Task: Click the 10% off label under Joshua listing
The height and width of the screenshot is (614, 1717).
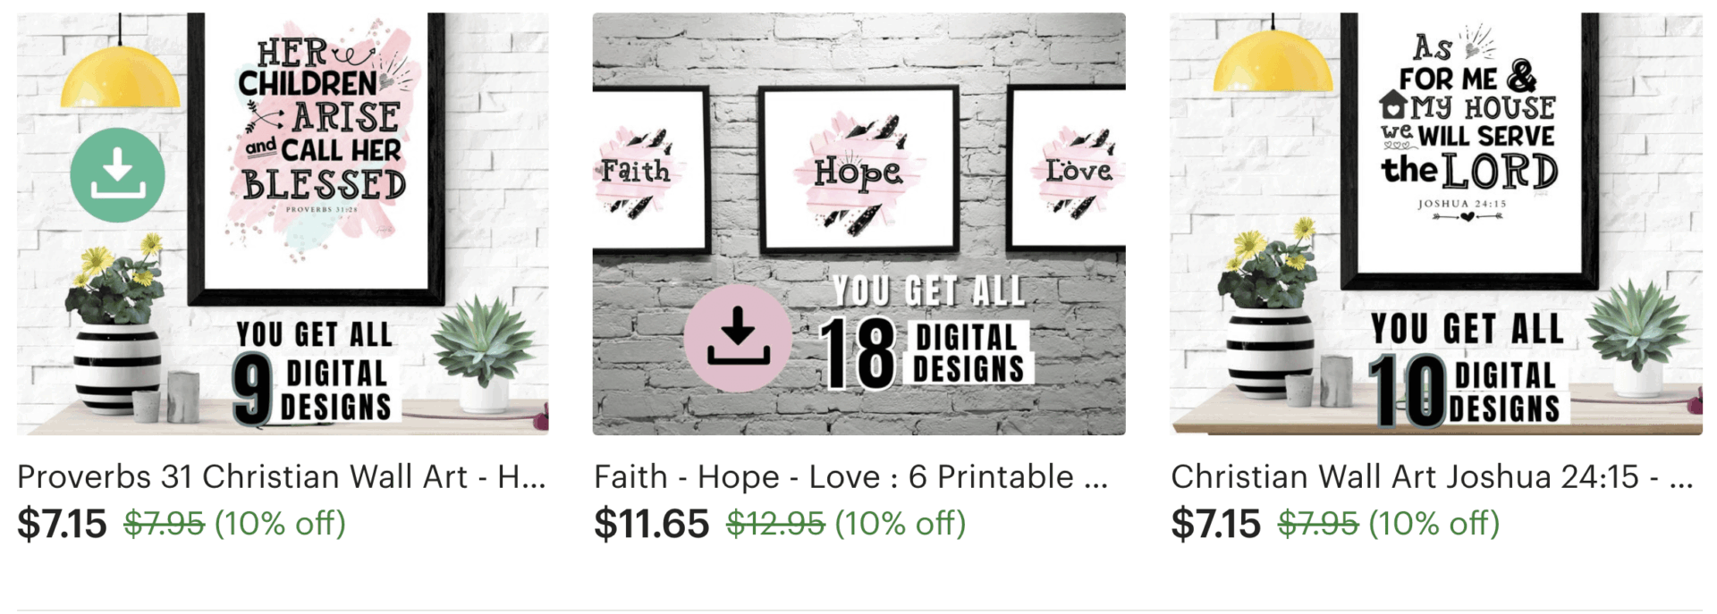Action: click(x=1434, y=524)
